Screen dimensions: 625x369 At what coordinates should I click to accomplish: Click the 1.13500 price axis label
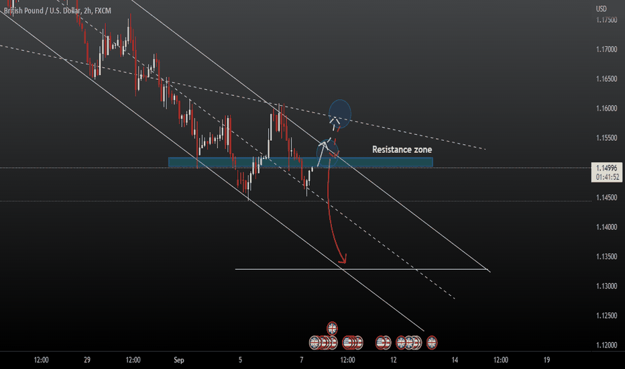(607, 256)
